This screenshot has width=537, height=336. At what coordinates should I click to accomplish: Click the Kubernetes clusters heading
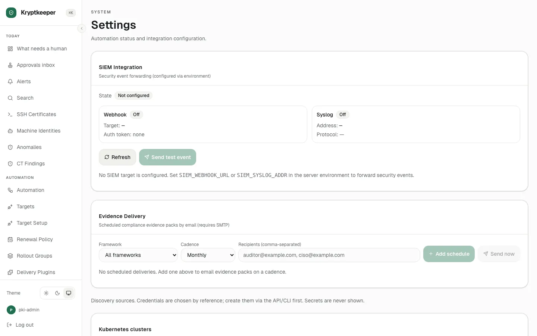coord(125,329)
